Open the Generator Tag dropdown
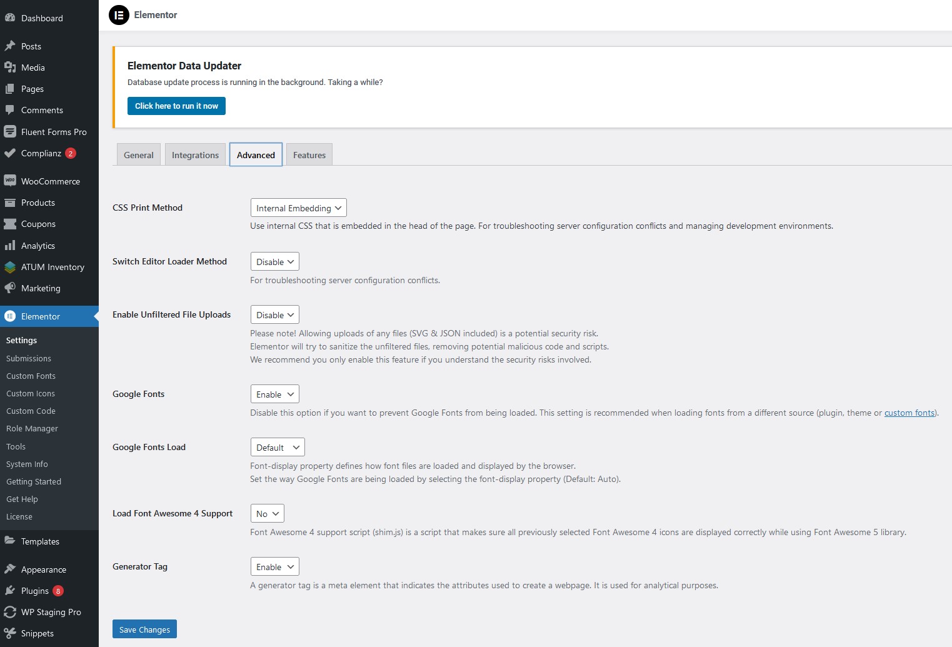The image size is (952, 647). [274, 566]
